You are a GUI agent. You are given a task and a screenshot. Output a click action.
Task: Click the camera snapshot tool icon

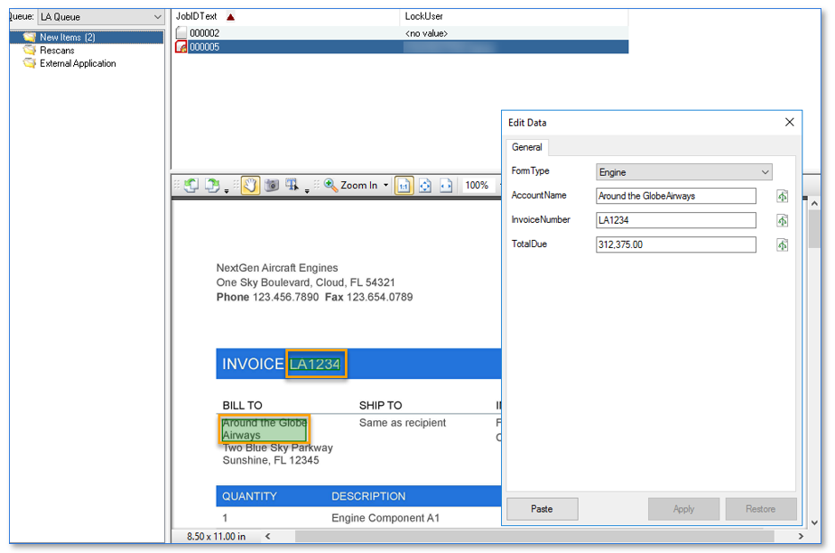click(x=271, y=185)
